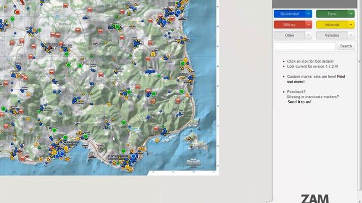Image resolution: width=362 pixels, height=203 pixels.
Task: Select the green square marker in the eastern hills
Action: (x=158, y=76)
